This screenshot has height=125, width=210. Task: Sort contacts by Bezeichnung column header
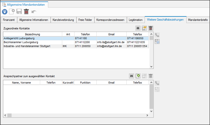coord(32,34)
